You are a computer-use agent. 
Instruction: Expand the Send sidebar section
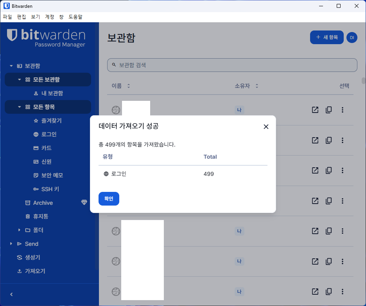click(x=11, y=244)
